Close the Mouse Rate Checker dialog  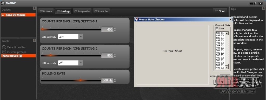[x=230, y=19]
